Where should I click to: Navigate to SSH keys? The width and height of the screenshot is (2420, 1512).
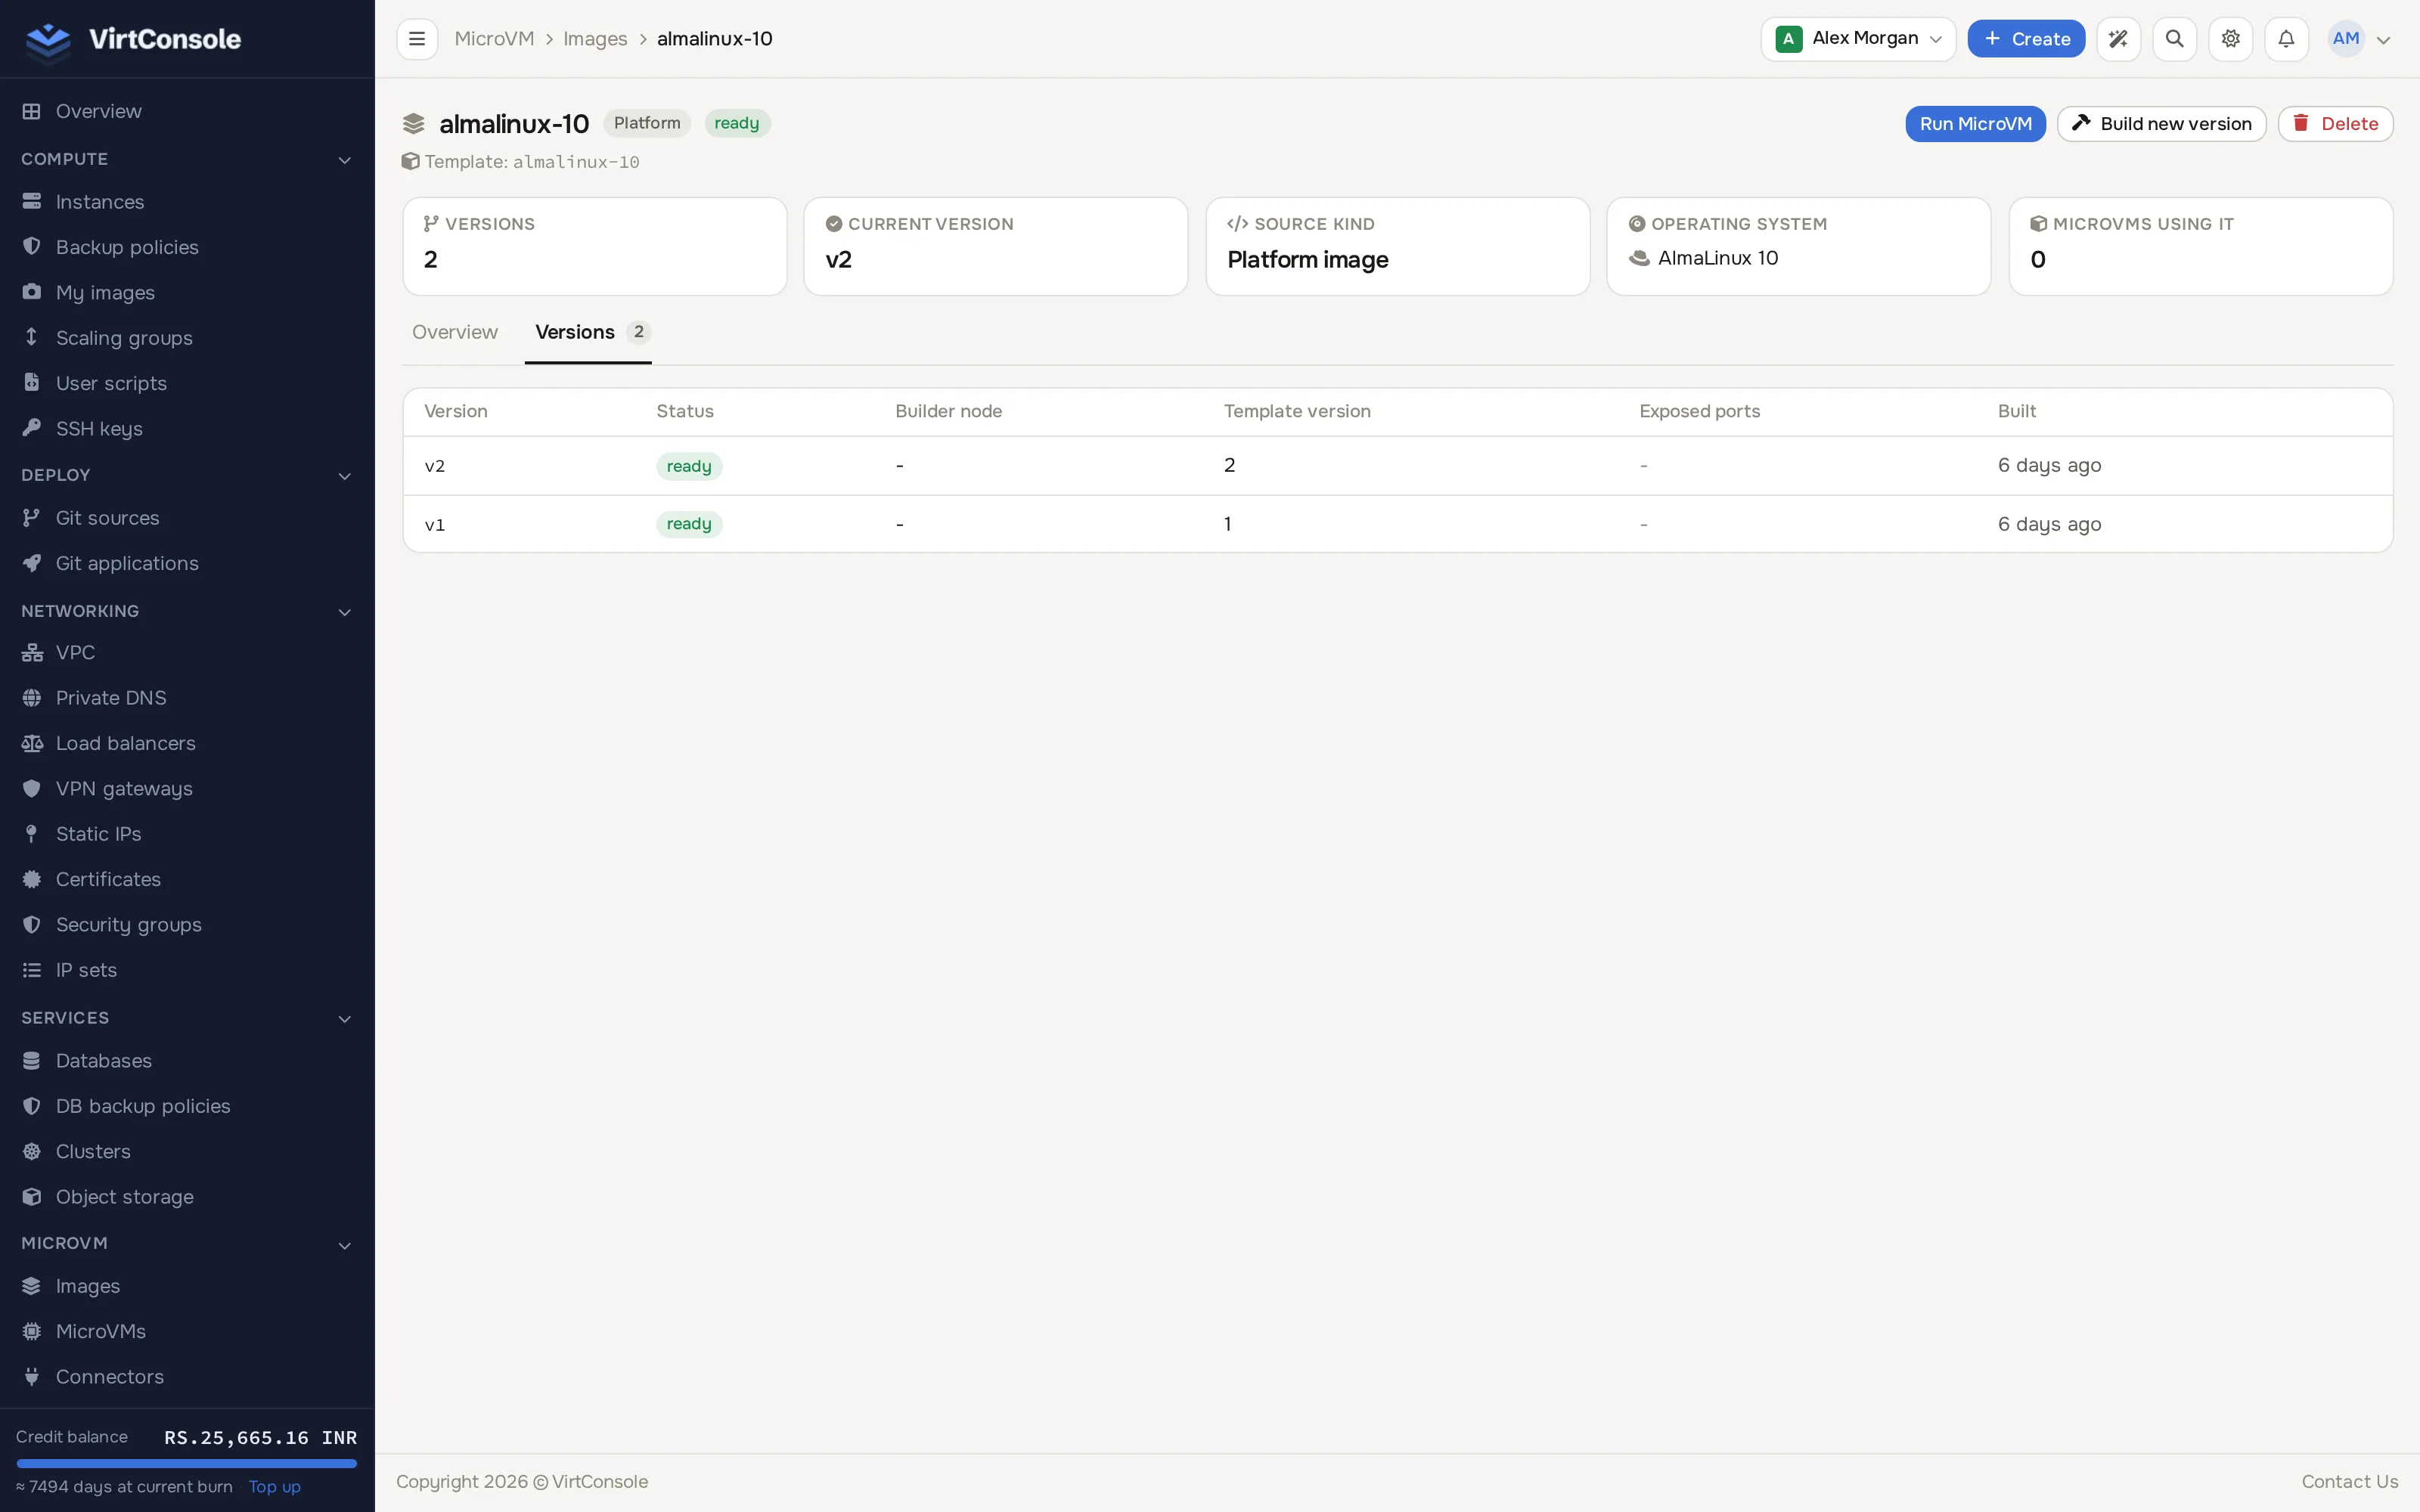99,429
